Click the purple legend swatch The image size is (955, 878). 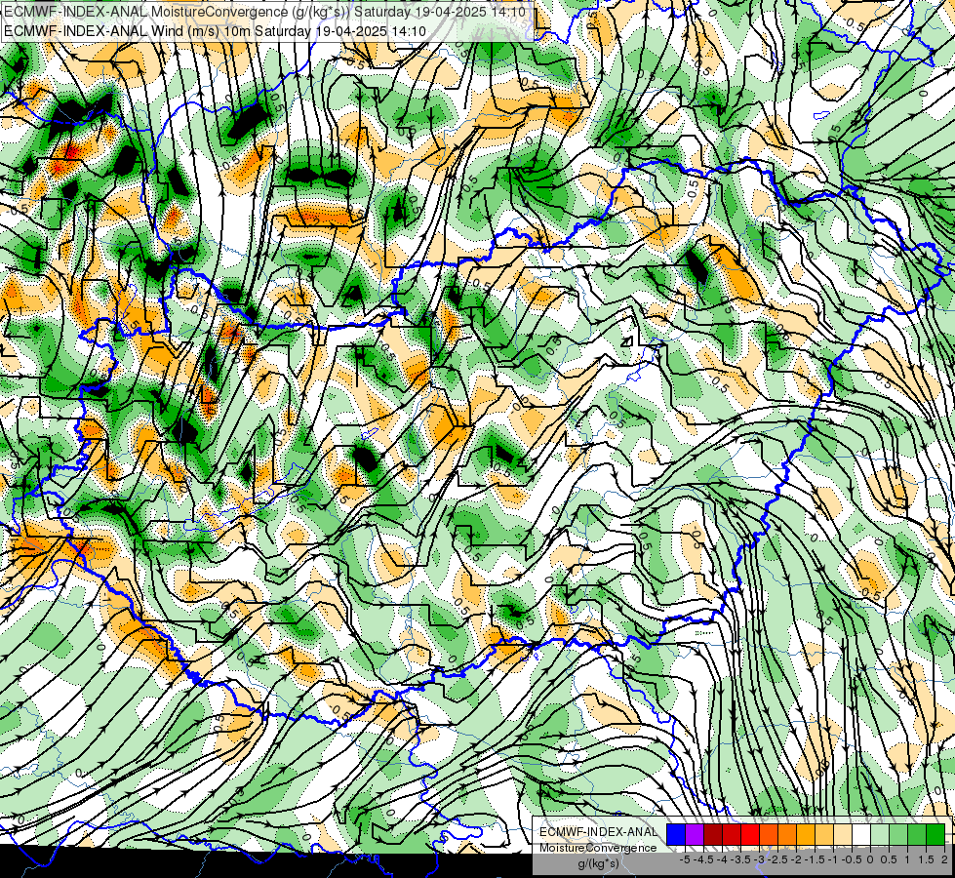(695, 835)
